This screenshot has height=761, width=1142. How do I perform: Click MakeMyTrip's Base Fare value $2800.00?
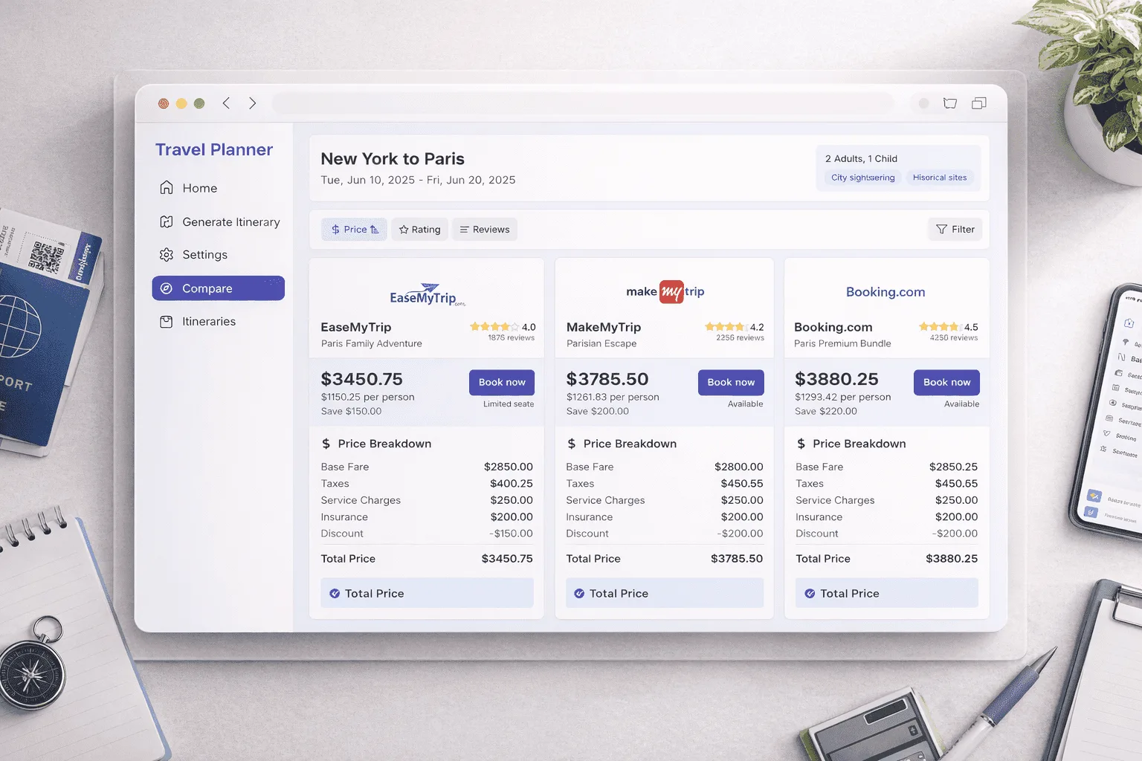coord(739,467)
